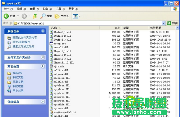Click Hide folder contents link (隐藏此文件夹的内容)
This screenshot has height=117, width=180.
(25, 38)
